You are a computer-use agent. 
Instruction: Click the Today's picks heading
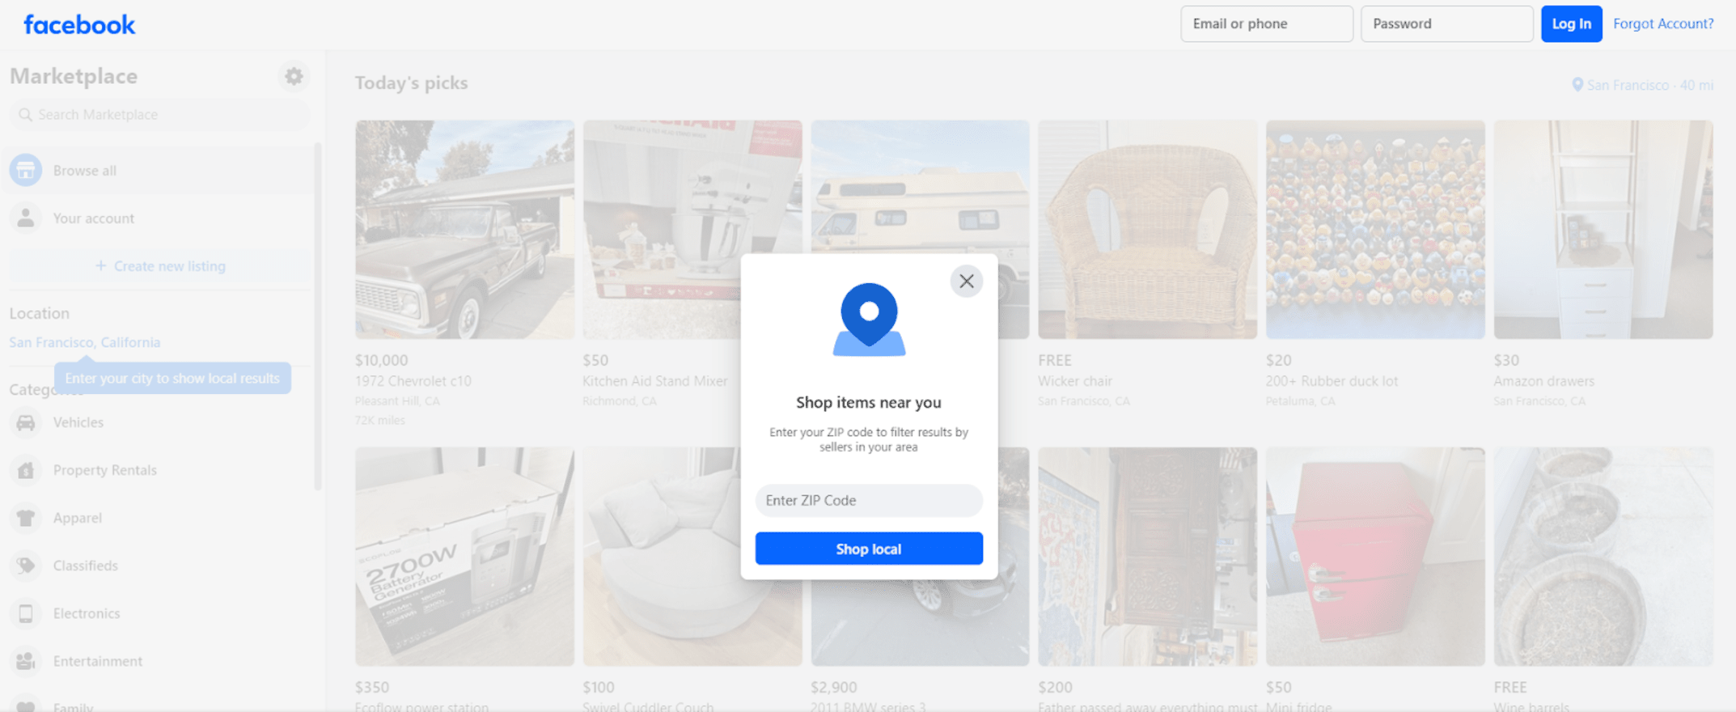tap(411, 83)
